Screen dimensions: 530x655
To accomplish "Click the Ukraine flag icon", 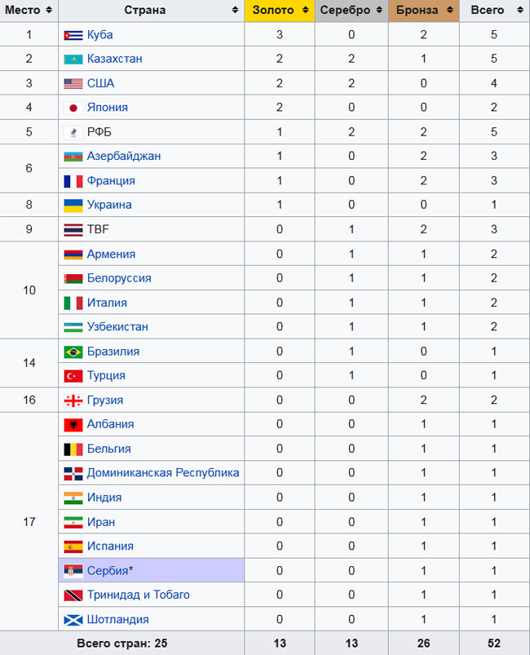I will (73, 205).
